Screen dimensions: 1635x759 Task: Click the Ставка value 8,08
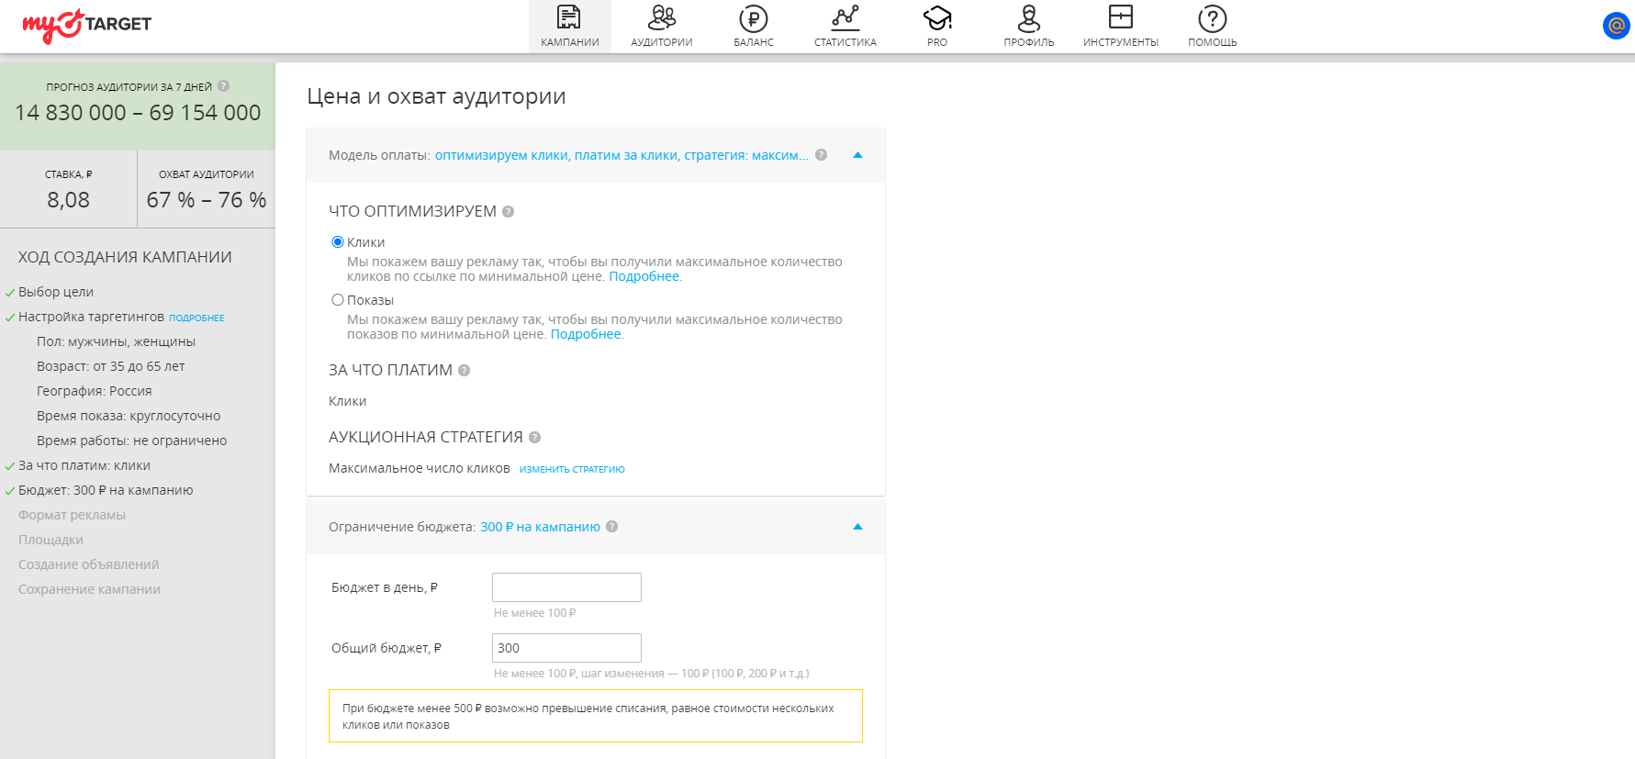(x=69, y=200)
